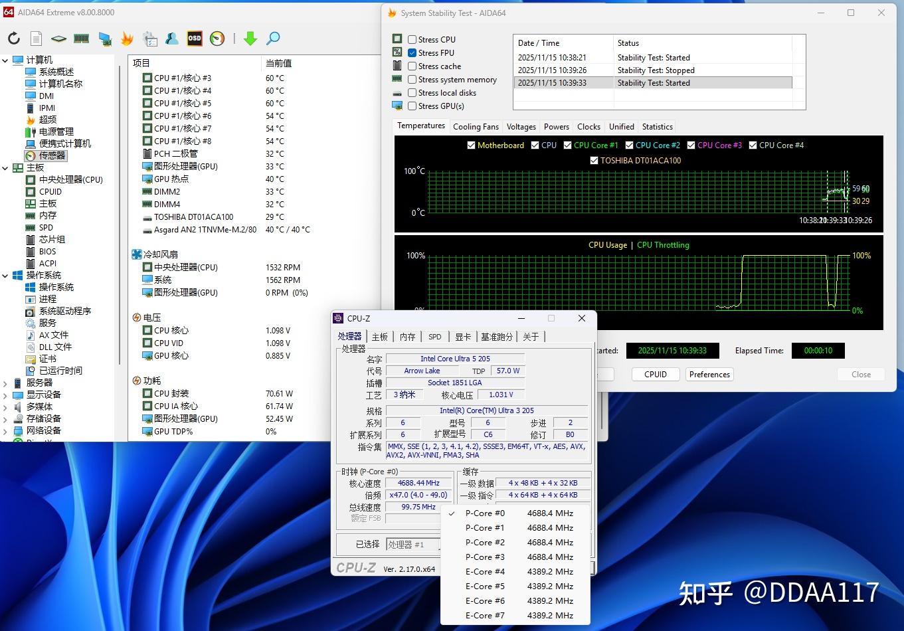
Task: Click the Refresh icon in AIDA64 toolbar
Action: click(x=14, y=39)
